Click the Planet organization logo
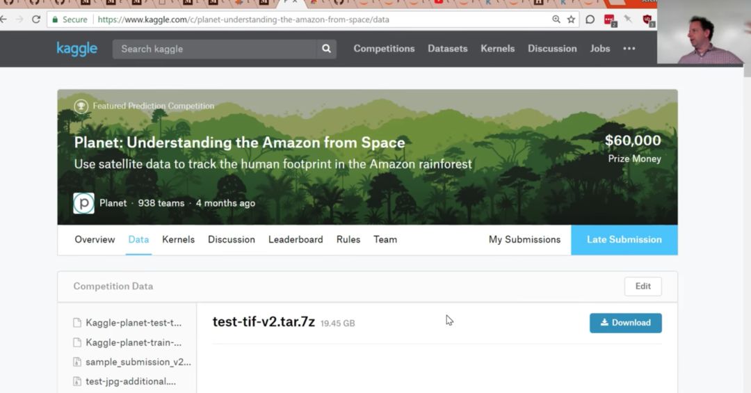This screenshot has width=751, height=393. (x=84, y=203)
